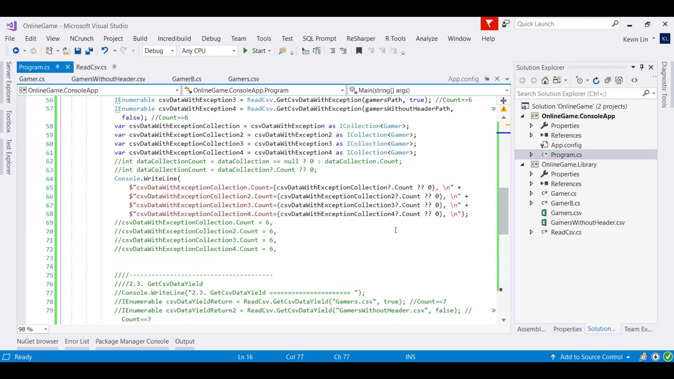This screenshot has width=674, height=379.
Task: Expand the Gamer.cs tree node
Action: click(x=531, y=193)
